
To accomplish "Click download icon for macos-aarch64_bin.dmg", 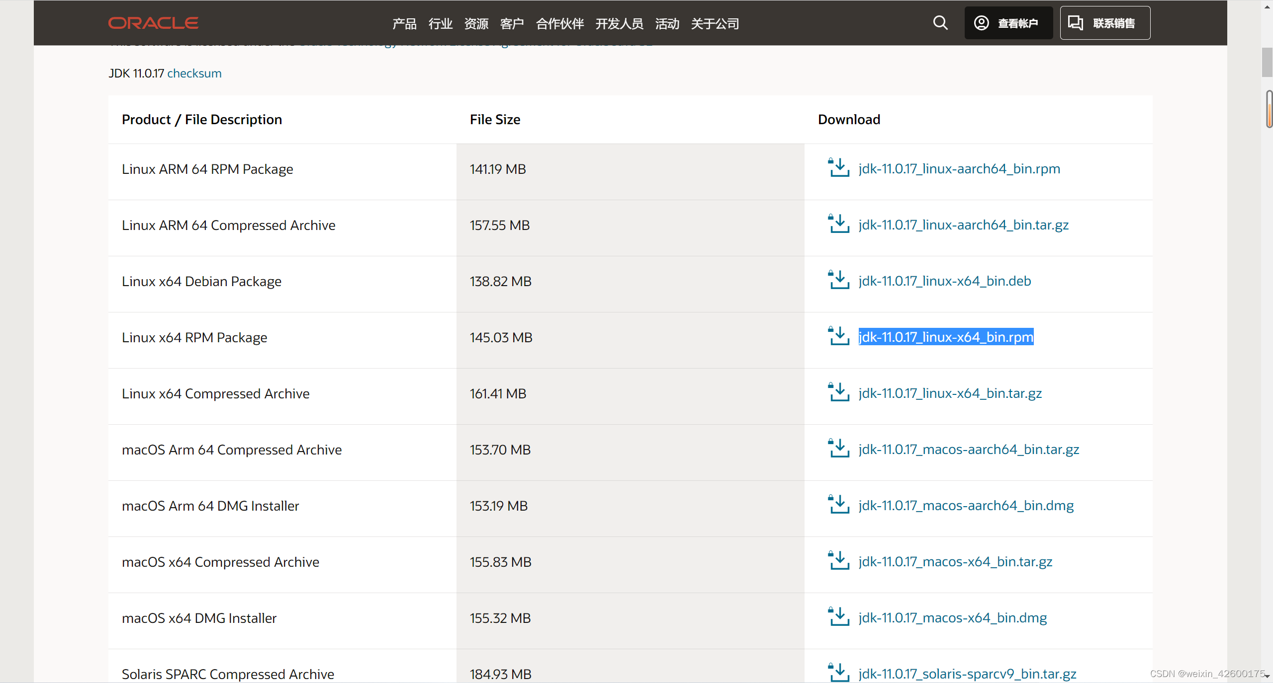I will (x=838, y=505).
